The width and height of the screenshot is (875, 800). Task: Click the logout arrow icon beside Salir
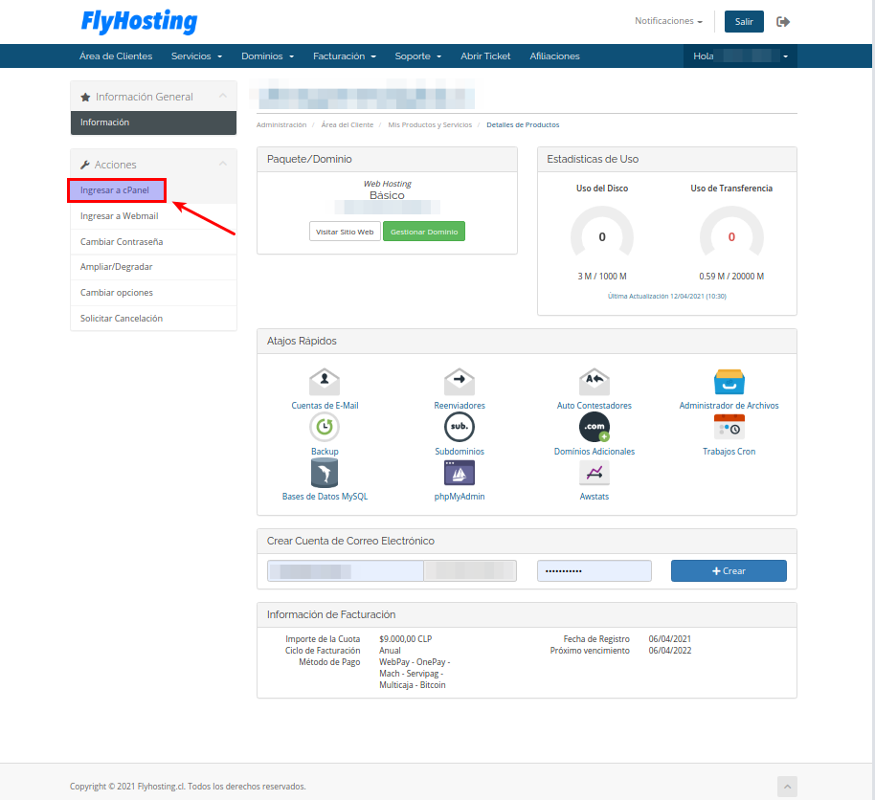[783, 22]
